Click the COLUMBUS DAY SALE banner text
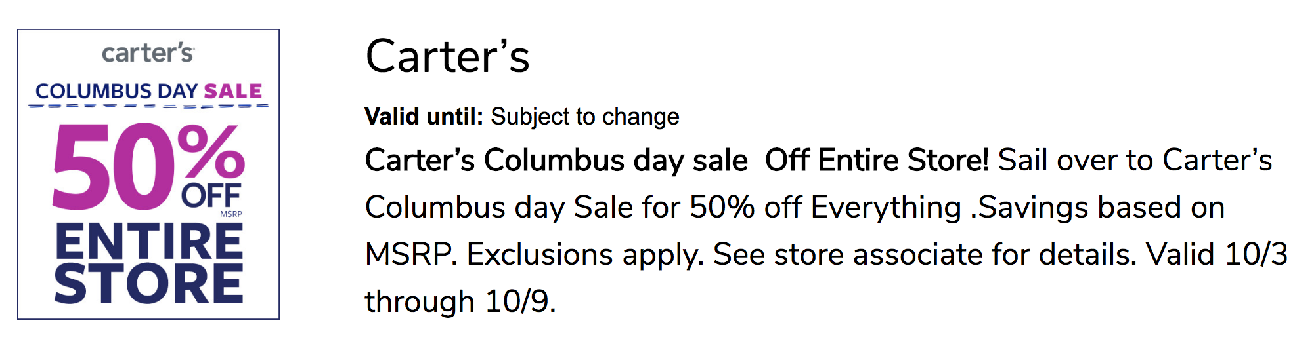 (x=148, y=90)
